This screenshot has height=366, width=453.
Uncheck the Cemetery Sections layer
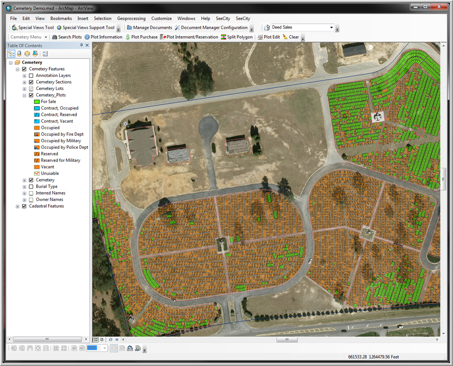pyautogui.click(x=31, y=82)
